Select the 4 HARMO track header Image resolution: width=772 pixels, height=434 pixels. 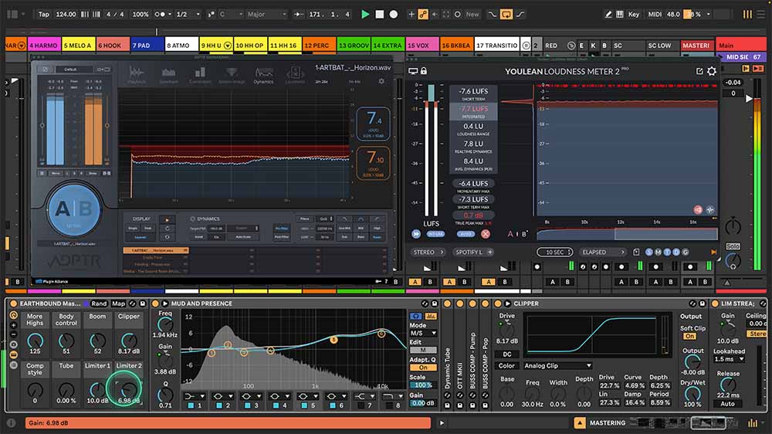pos(44,46)
